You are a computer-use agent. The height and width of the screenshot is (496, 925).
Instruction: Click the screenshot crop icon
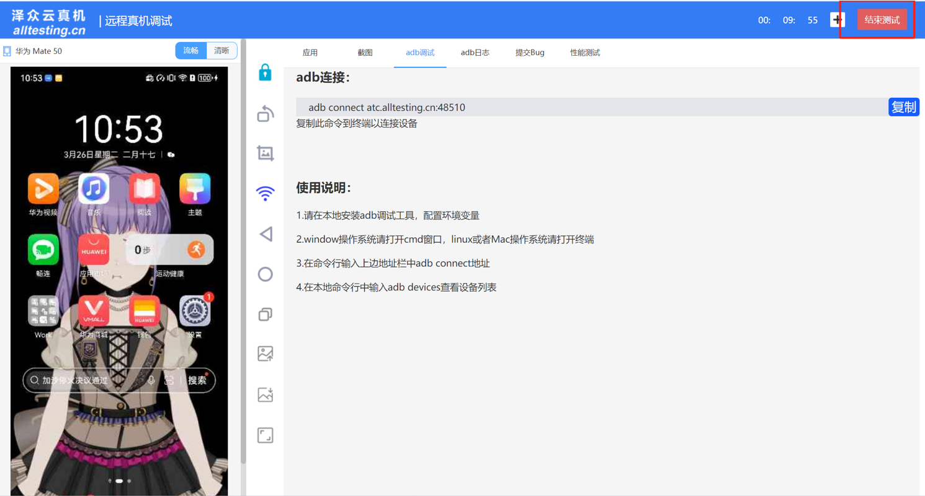pyautogui.click(x=266, y=153)
